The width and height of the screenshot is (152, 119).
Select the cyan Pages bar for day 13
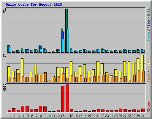(x=63, y=46)
